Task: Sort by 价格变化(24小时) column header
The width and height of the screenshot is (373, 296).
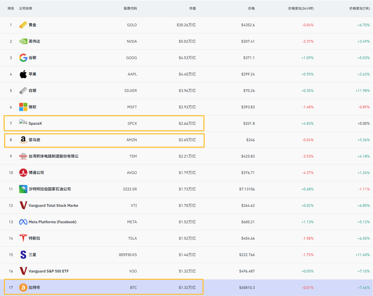Action: [301, 8]
